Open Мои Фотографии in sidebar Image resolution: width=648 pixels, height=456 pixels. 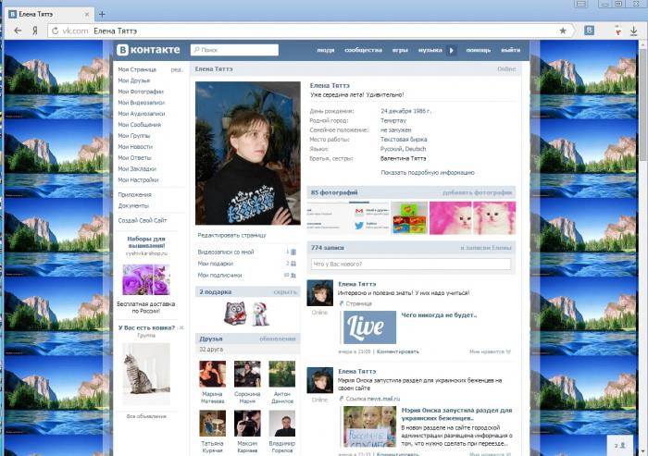coord(141,92)
